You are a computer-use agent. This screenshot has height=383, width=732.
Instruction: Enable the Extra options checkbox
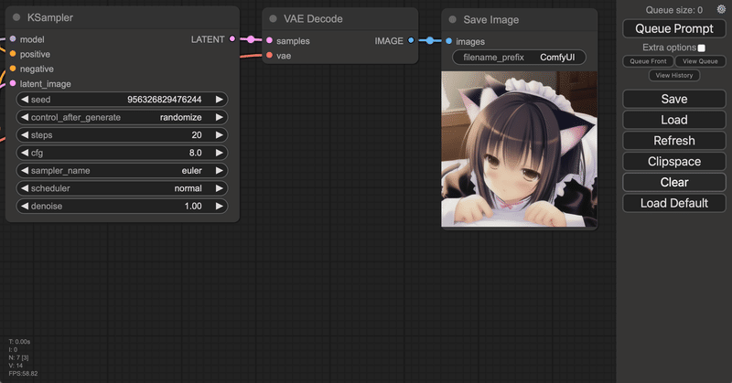701,48
